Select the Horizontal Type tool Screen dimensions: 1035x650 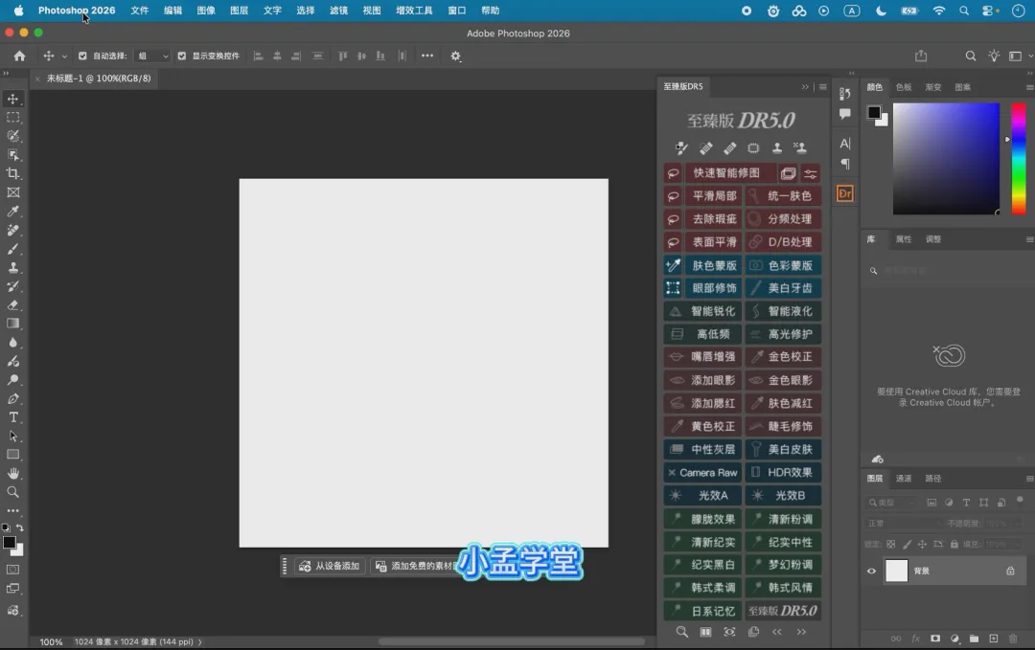click(12, 417)
